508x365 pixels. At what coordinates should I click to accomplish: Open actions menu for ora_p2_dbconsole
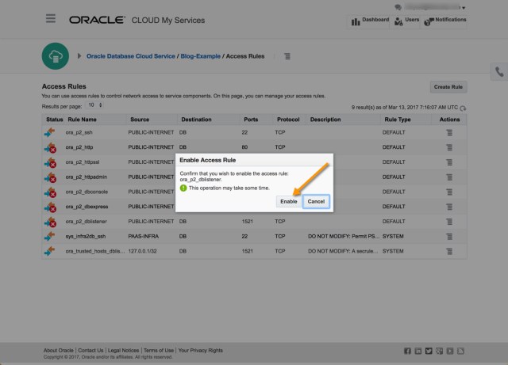pyautogui.click(x=449, y=192)
